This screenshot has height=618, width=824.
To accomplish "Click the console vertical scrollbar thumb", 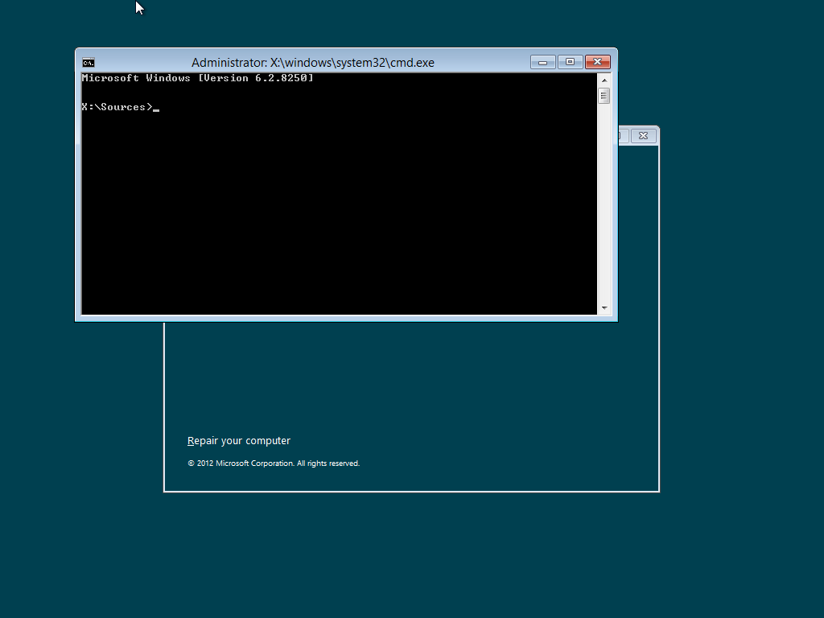I will (x=604, y=96).
